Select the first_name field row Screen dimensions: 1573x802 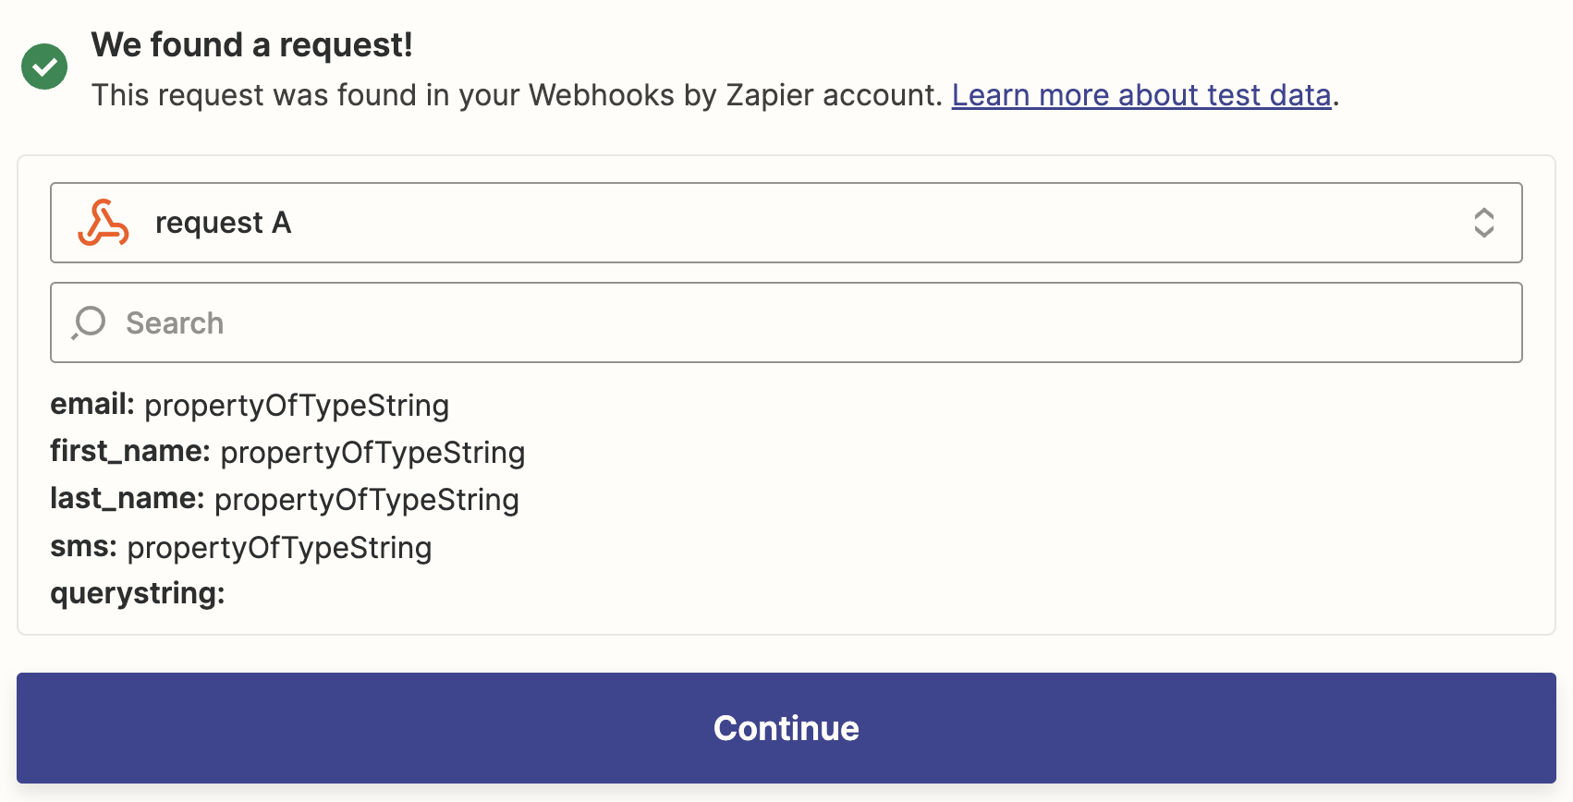(287, 452)
